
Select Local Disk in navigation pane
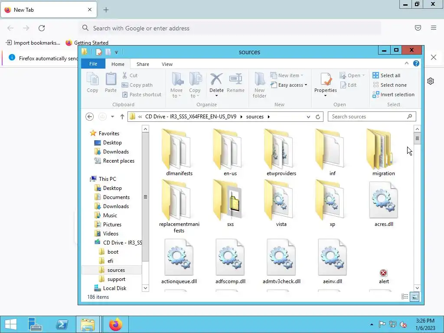pyautogui.click(x=110, y=288)
